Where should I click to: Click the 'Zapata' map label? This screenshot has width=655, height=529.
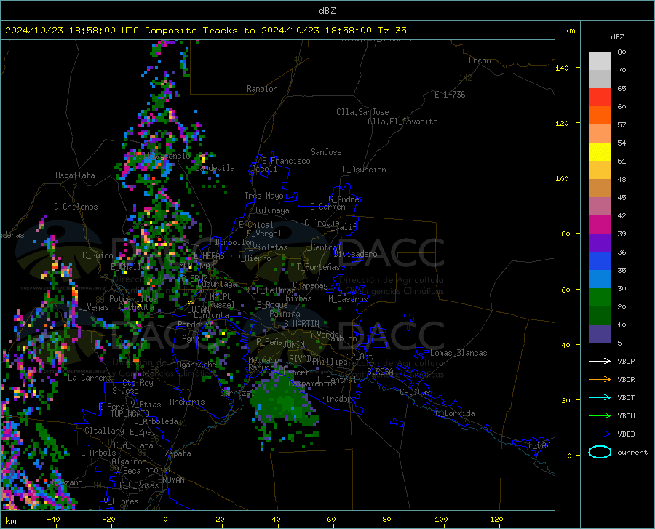click(178, 453)
